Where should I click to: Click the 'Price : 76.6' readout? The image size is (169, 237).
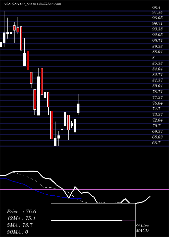(x=21, y=212)
